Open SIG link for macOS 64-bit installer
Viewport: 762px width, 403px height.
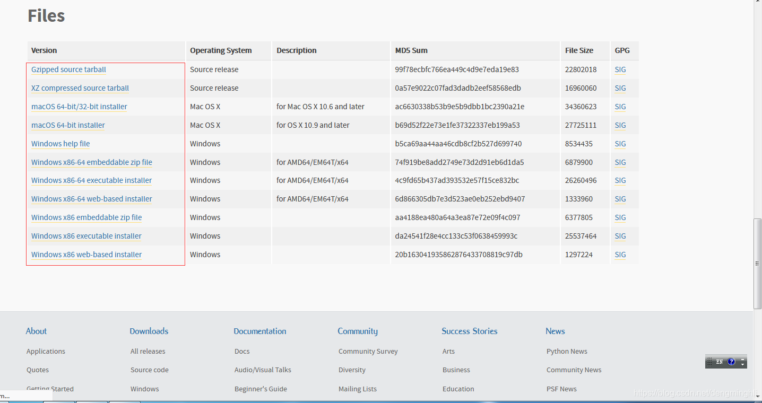[x=620, y=125]
